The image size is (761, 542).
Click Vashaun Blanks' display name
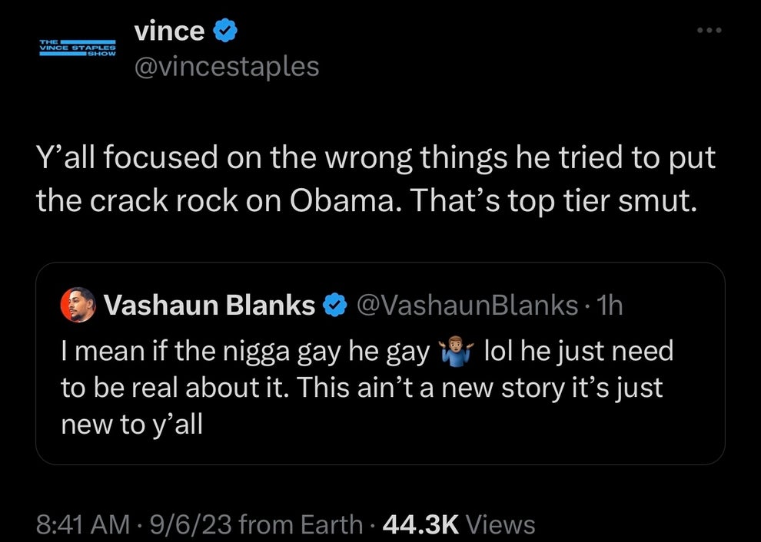tap(209, 305)
